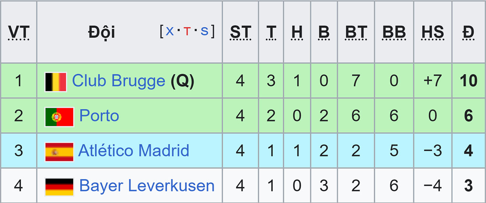Viewport: 486px width, 203px height.
Task: Open the Bayer Leverkusen team link
Action: 147,186
